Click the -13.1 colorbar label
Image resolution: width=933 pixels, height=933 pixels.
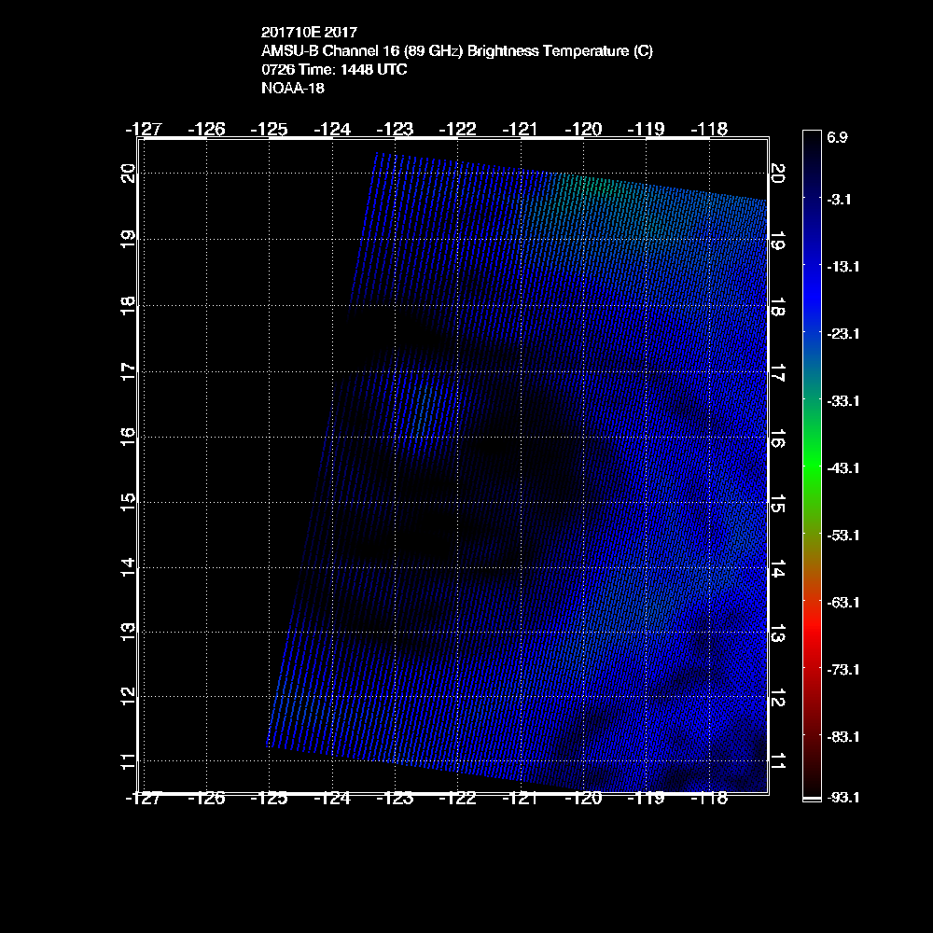click(843, 267)
